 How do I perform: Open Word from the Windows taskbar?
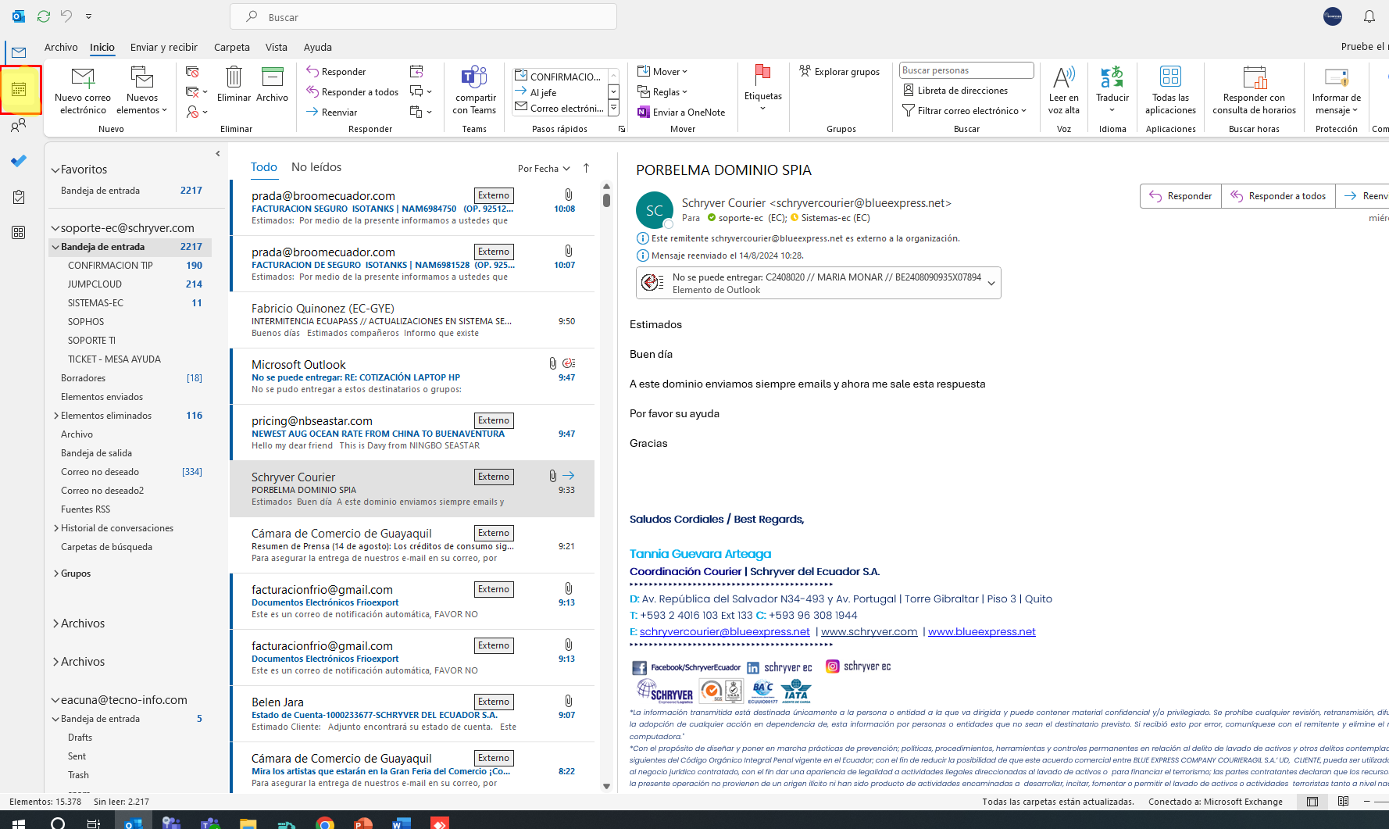(401, 823)
